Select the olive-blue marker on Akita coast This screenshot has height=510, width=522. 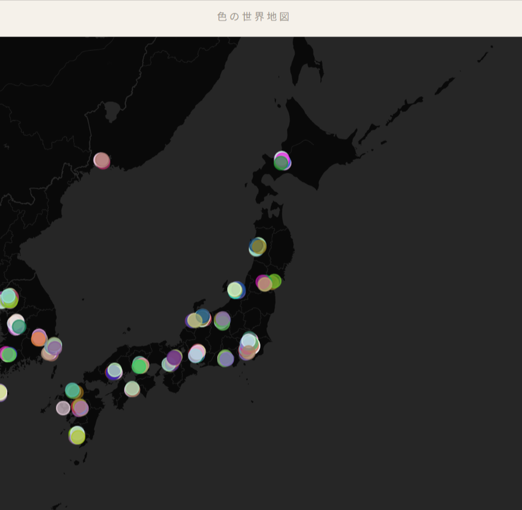click(x=258, y=246)
